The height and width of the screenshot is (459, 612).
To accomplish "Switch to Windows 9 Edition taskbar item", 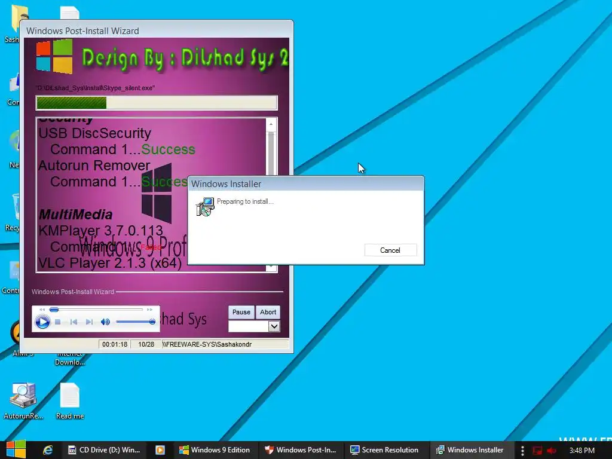I will (x=215, y=450).
